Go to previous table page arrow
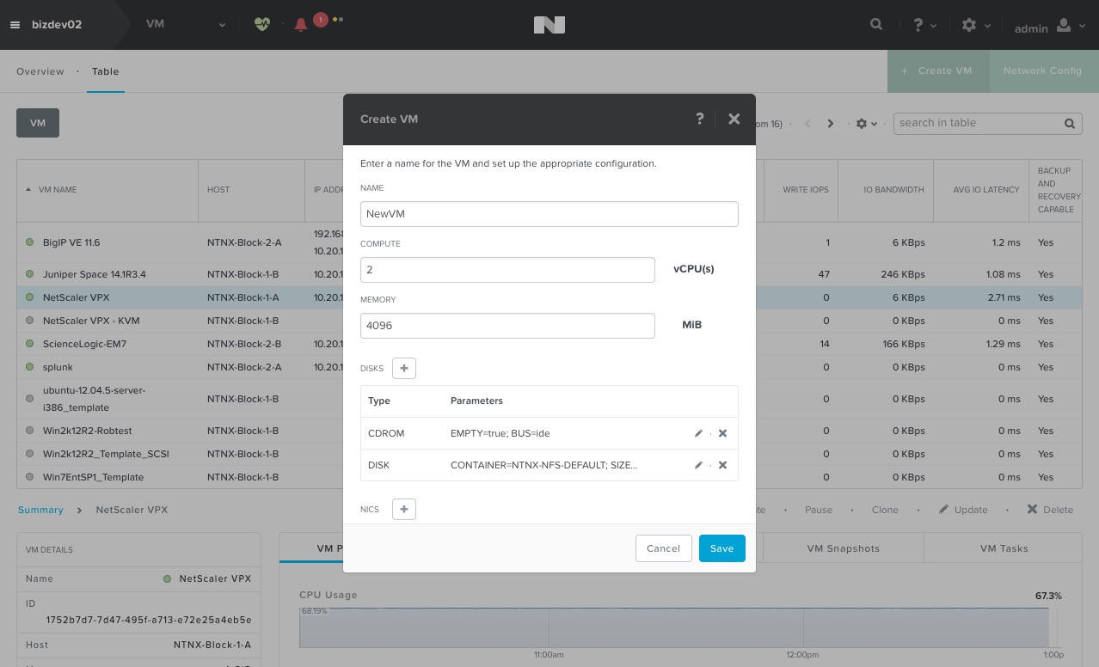The height and width of the screenshot is (667, 1099). coord(807,124)
